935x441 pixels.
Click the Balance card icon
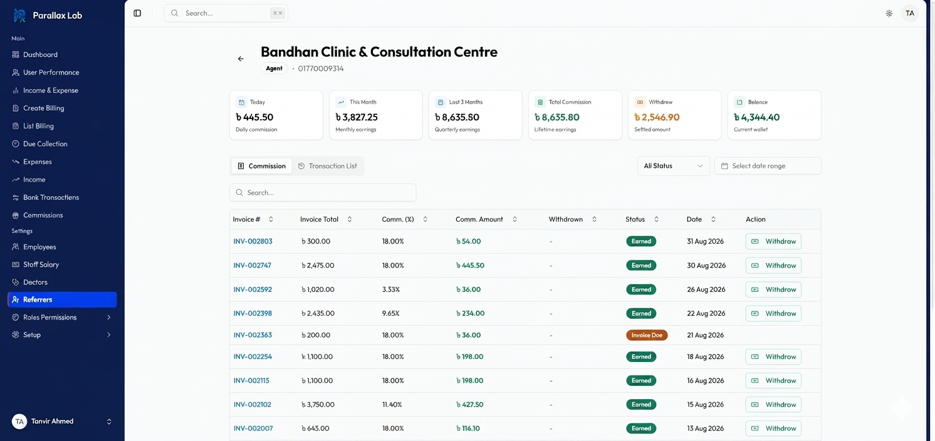pos(739,102)
